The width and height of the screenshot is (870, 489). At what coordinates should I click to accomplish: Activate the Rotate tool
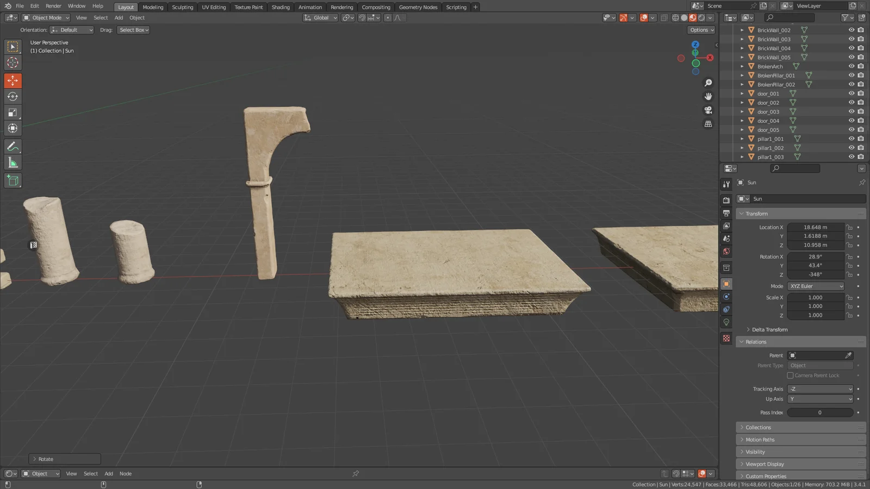13,96
